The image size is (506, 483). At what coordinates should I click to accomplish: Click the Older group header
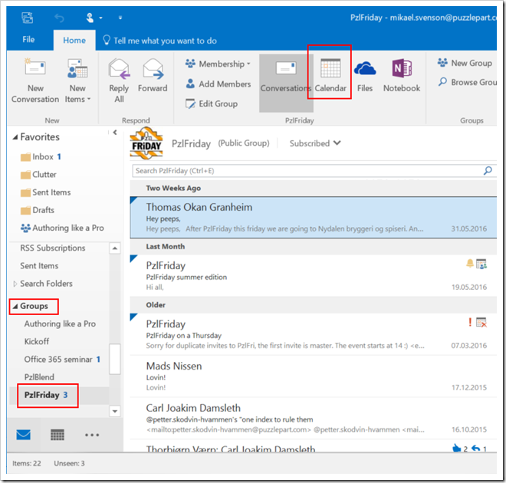pos(313,305)
